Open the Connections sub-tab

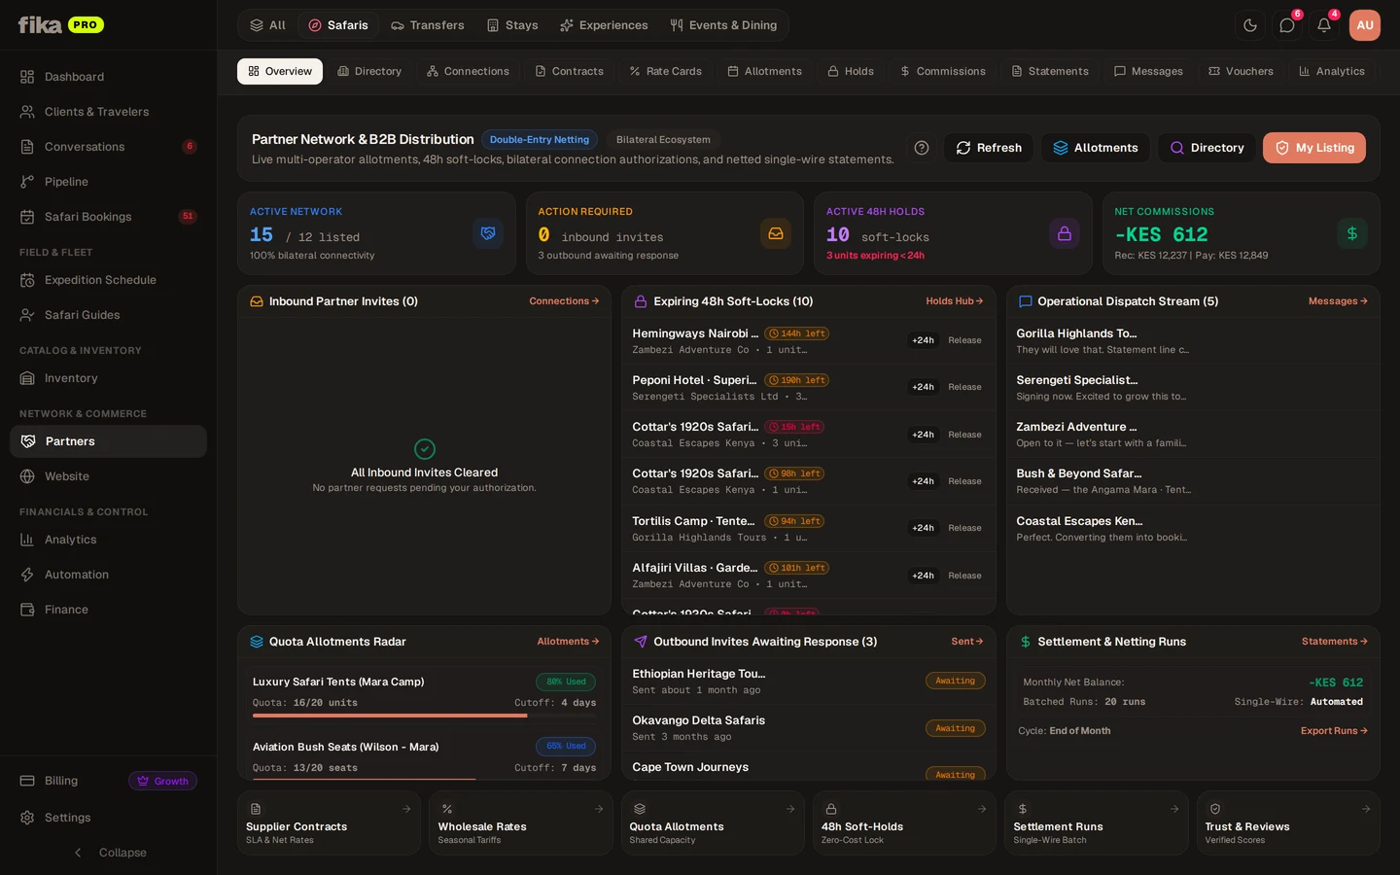468,71
